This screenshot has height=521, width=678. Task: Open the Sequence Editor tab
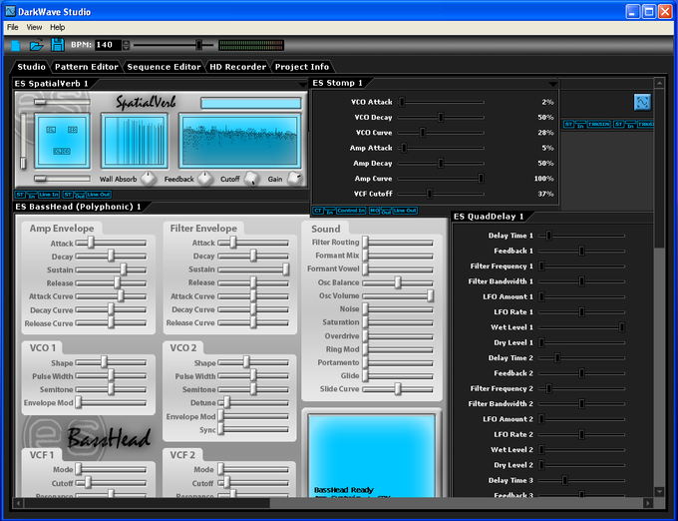(x=164, y=67)
